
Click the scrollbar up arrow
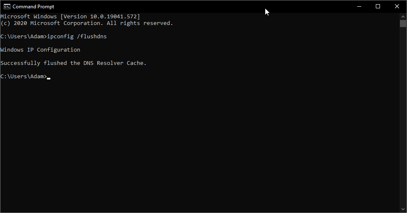coord(403,16)
